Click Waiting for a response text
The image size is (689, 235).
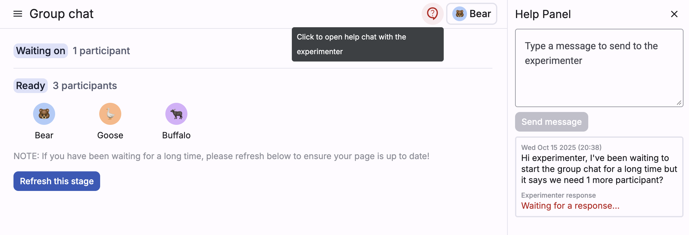[570, 206]
